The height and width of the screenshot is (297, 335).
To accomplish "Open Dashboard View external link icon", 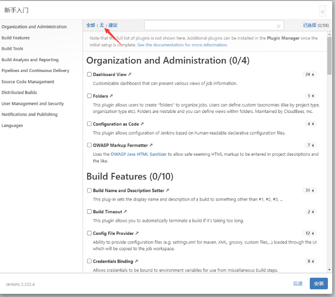I will (x=130, y=74).
